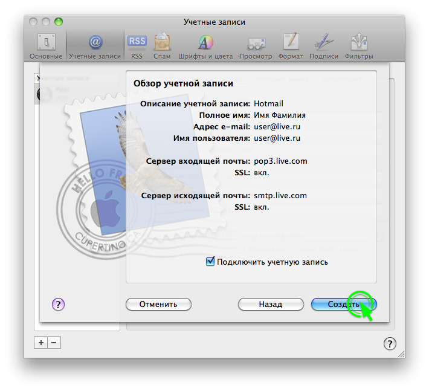
Task: Click the green zoom window button
Action: pos(58,22)
